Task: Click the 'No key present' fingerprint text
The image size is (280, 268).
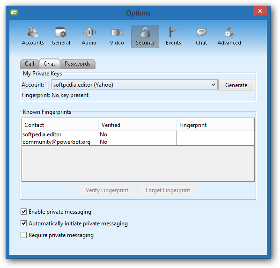Action: (x=70, y=95)
